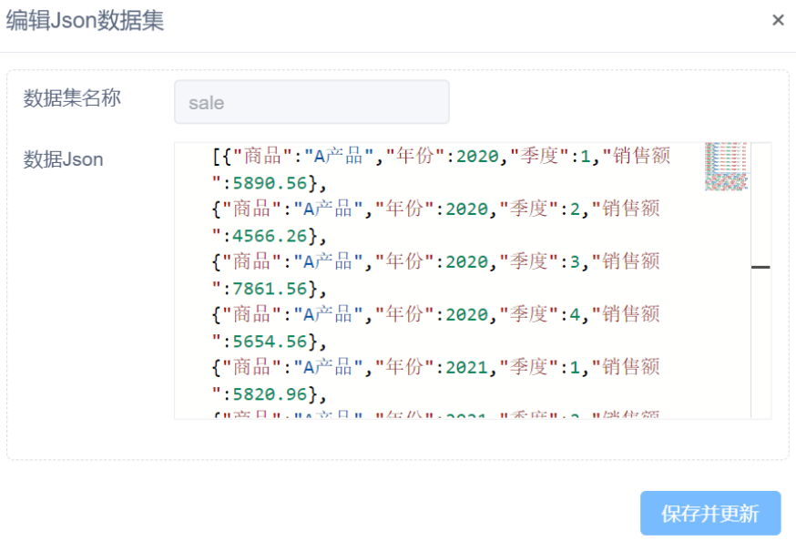The image size is (796, 541).
Task: Click the 编辑Json数据集 dialog title
Action: pos(86,21)
